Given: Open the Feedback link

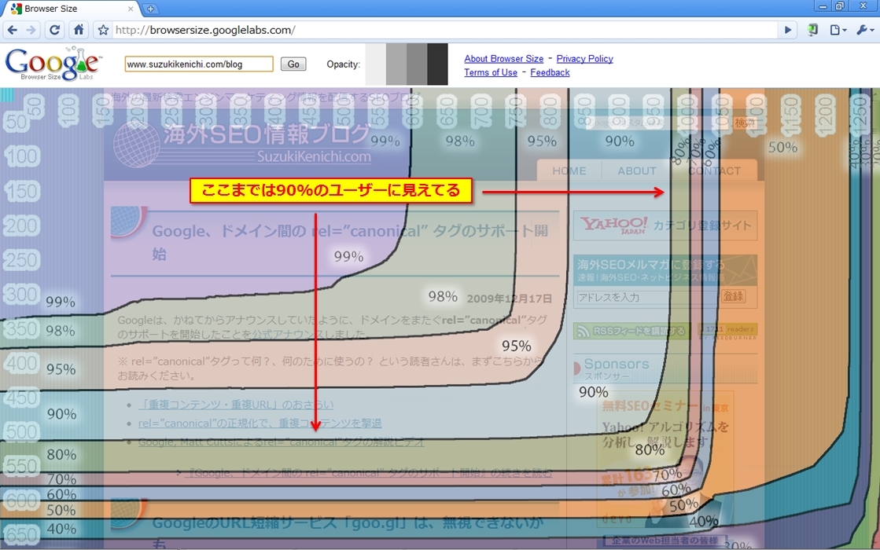Looking at the screenshot, I should (x=550, y=72).
